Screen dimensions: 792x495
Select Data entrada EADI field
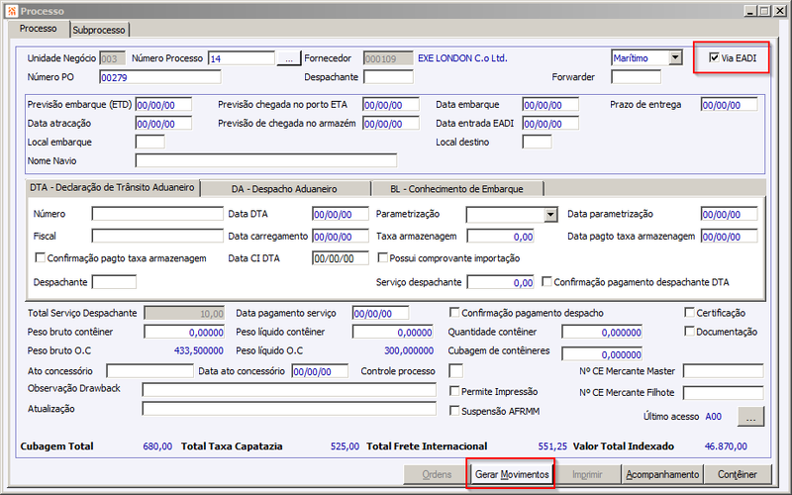point(550,124)
